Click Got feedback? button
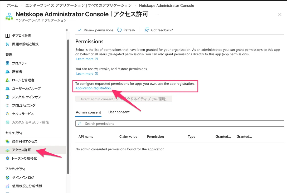287x193 pixels. tap(159, 30)
